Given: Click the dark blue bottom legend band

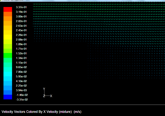Looking at the screenshot, I should click(x=8, y=97).
